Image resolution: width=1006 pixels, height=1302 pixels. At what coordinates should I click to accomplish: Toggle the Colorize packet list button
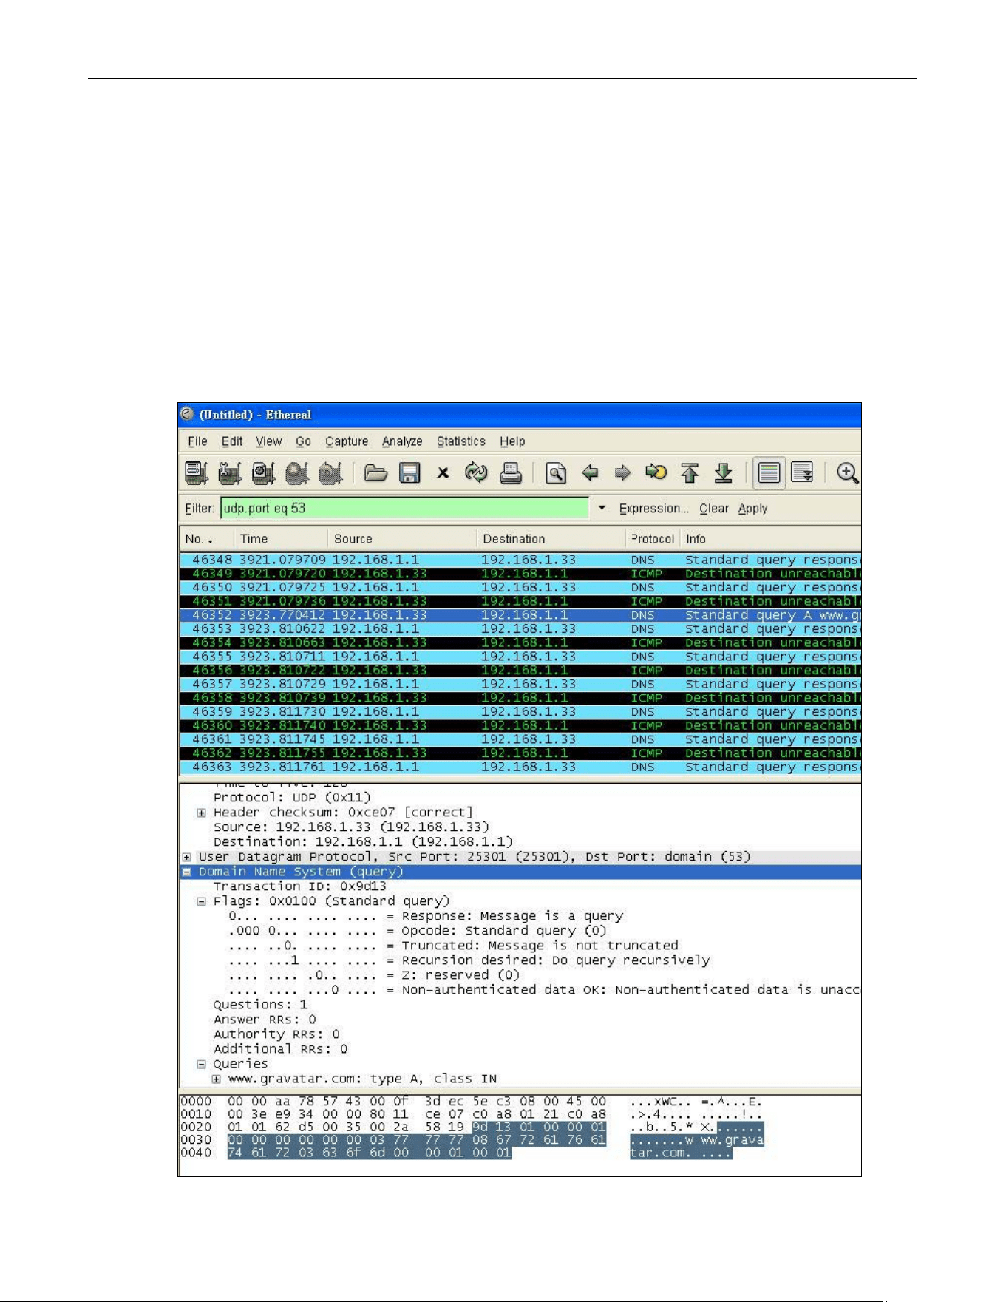(769, 473)
